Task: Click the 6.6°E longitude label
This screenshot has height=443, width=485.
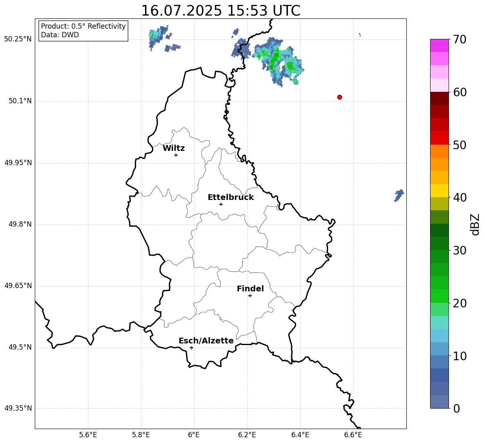Action: tap(353, 435)
